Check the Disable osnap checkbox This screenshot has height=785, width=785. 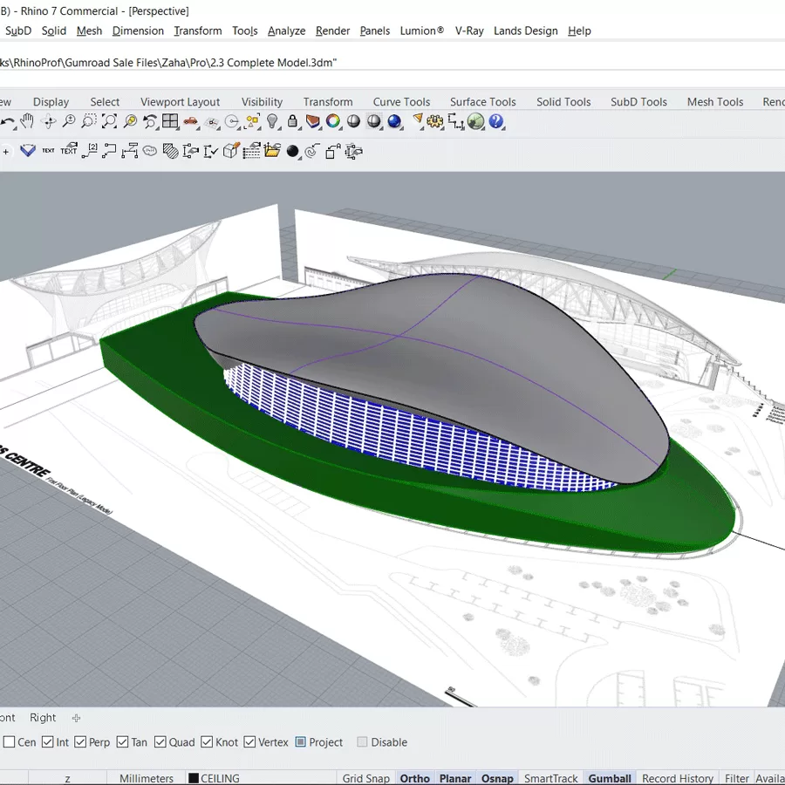coord(362,741)
